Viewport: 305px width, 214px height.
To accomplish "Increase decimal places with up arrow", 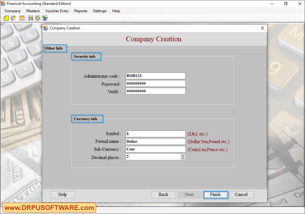I will pyautogui.click(x=183, y=155).
